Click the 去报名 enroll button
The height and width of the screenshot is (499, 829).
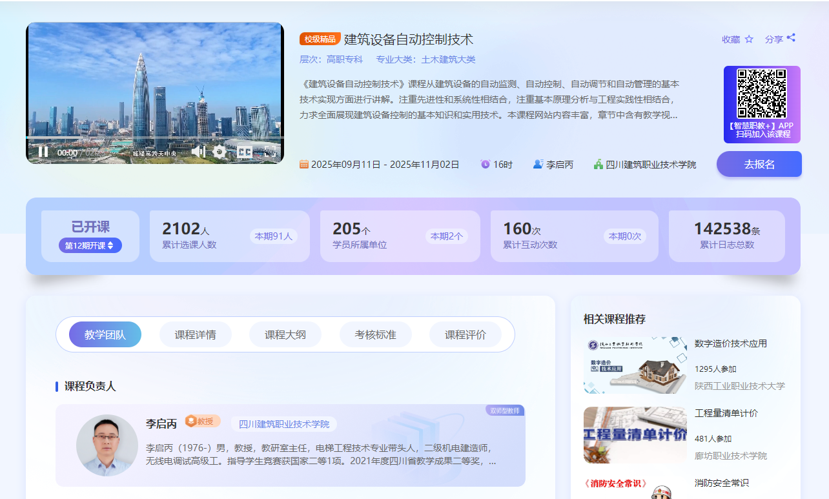pos(759,164)
